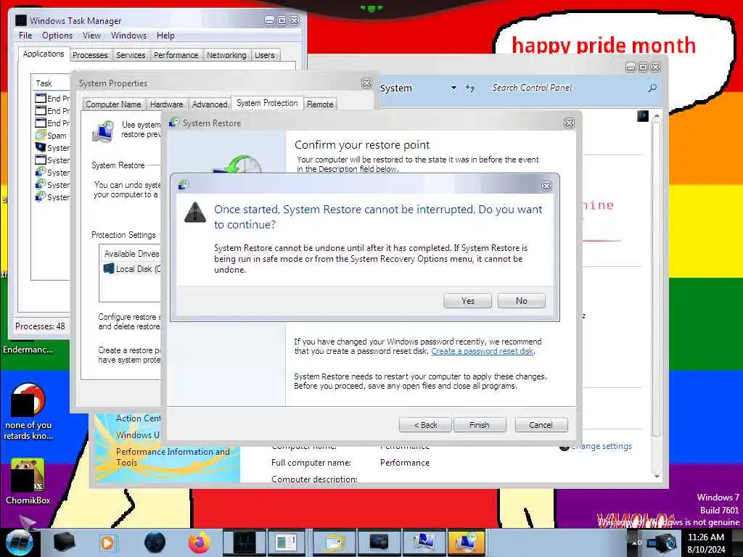Image resolution: width=743 pixels, height=557 pixels.
Task: Switch to Advanced tab in System Properties
Action: (x=210, y=104)
